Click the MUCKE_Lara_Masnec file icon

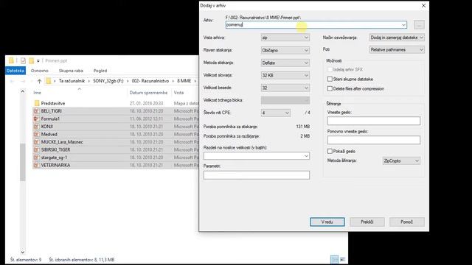[36, 142]
